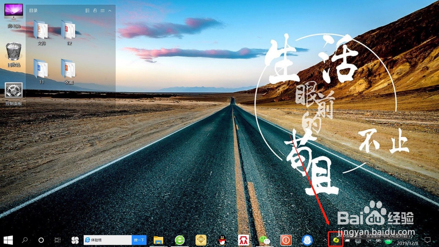Open the 控制面板 control panel icon
This screenshot has width=439, height=247.
(x=14, y=94)
